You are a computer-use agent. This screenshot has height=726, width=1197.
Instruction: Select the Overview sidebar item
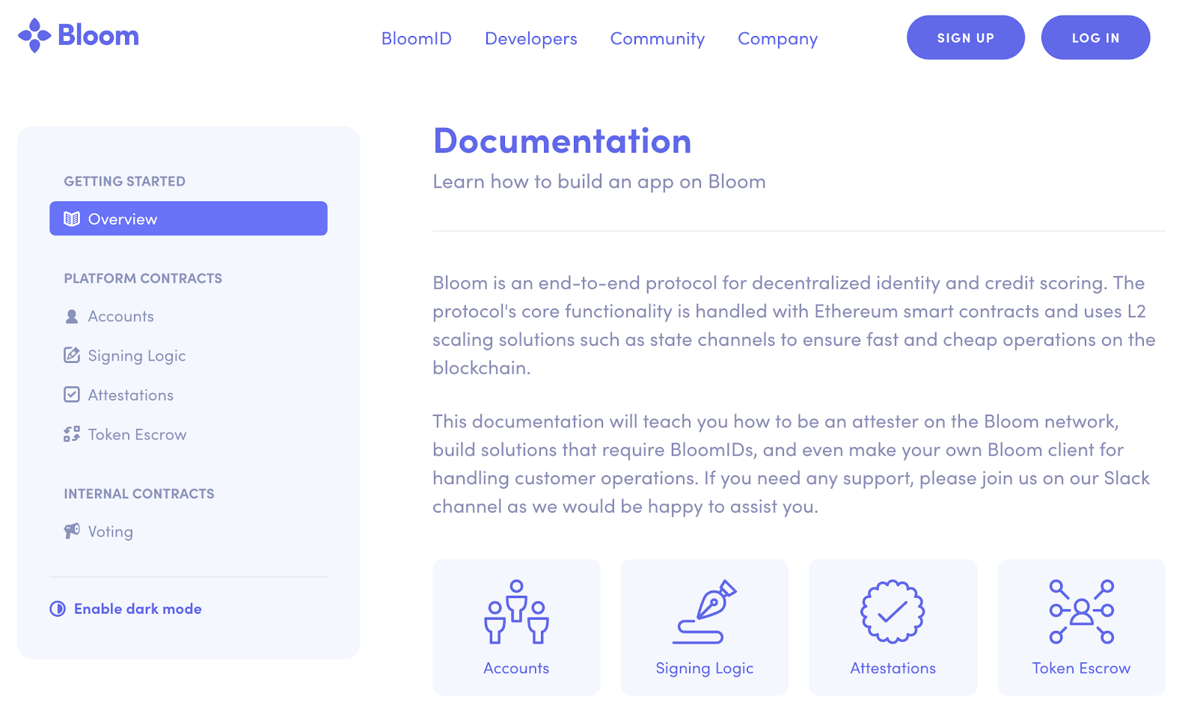[189, 219]
